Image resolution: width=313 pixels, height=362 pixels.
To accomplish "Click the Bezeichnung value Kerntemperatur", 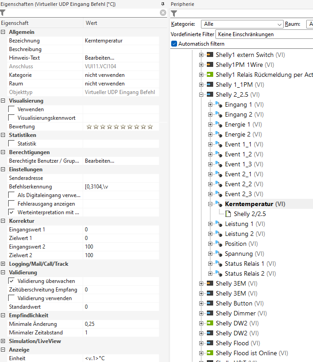I will pyautogui.click(x=103, y=41).
